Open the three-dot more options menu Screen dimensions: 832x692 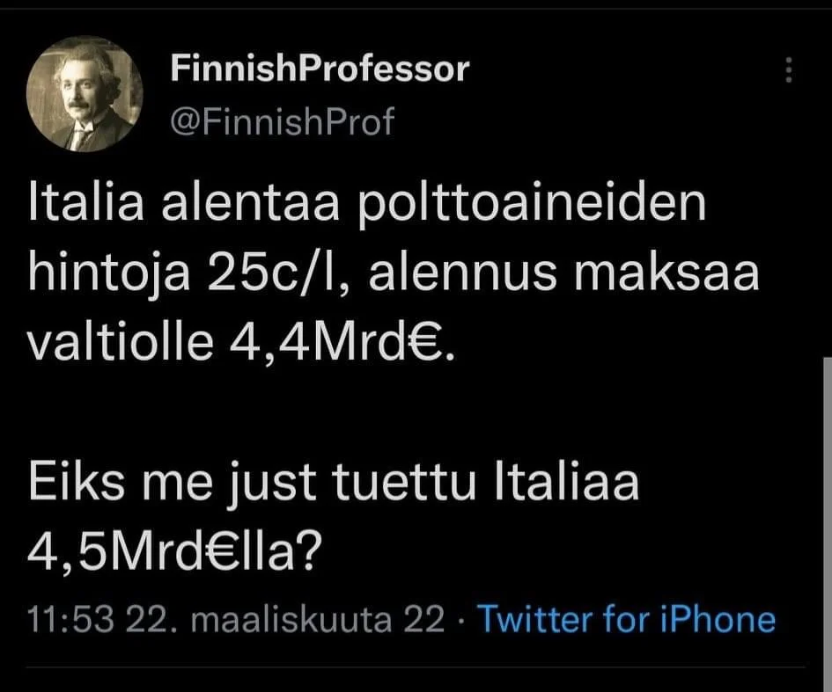coord(789,69)
